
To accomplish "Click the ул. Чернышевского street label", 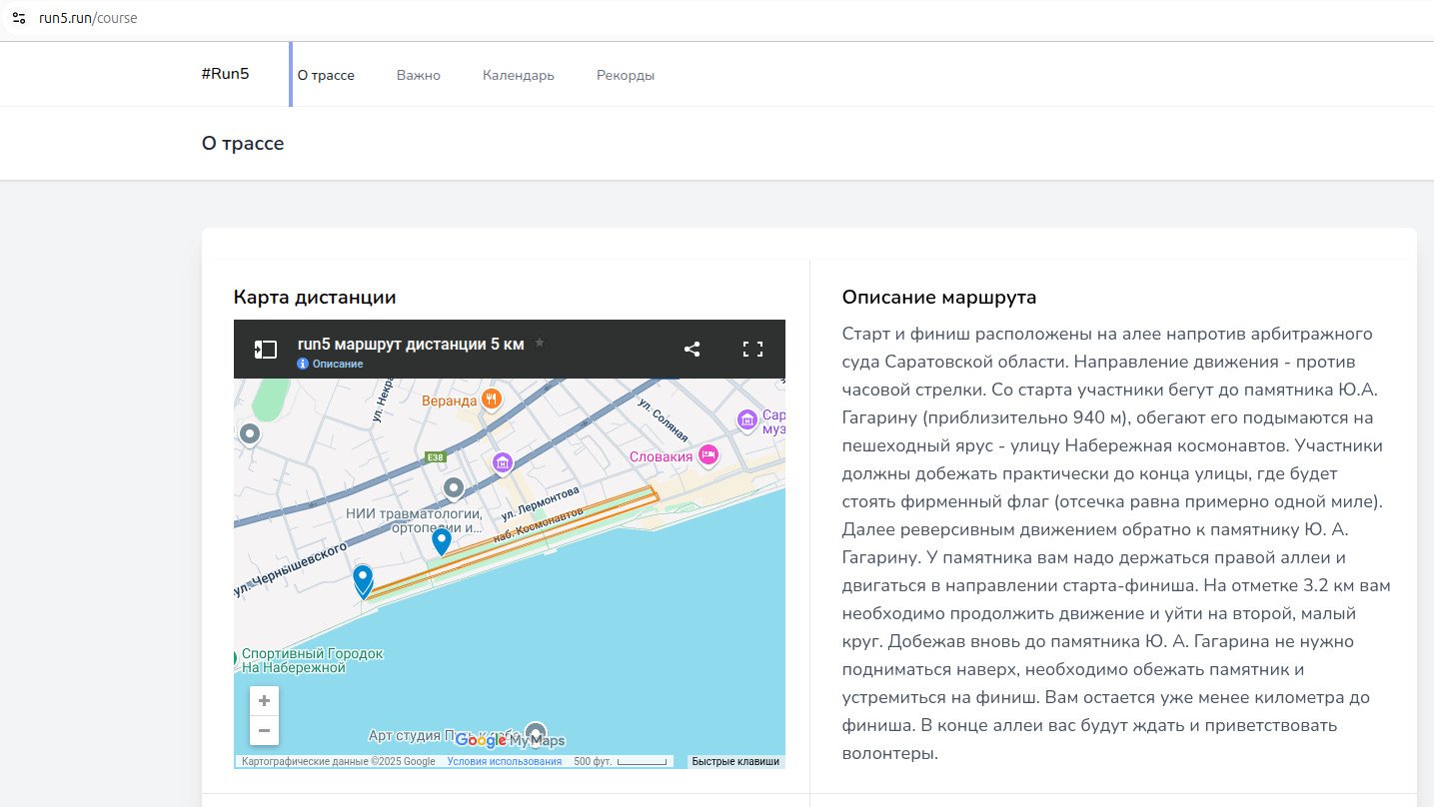I will [290, 569].
